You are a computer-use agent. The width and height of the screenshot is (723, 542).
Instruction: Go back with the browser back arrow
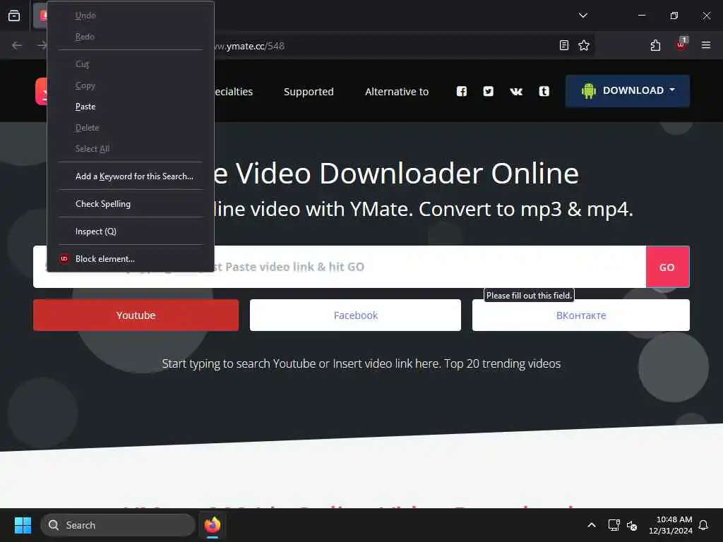click(17, 45)
